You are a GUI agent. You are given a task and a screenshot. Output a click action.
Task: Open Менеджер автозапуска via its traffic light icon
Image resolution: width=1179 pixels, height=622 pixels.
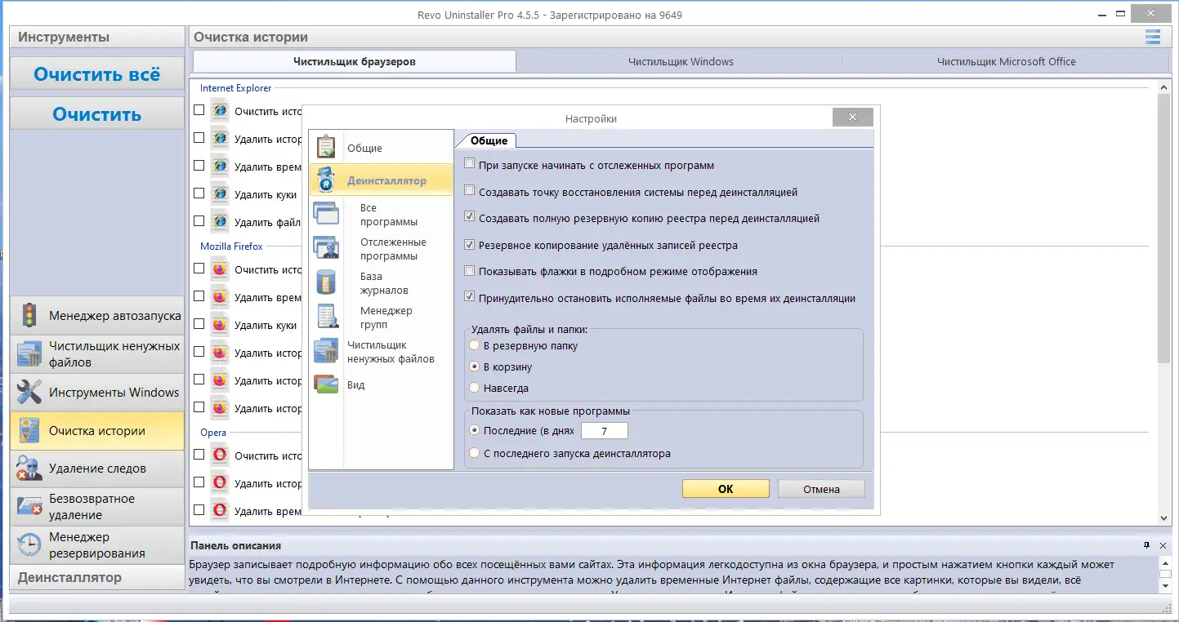click(29, 316)
